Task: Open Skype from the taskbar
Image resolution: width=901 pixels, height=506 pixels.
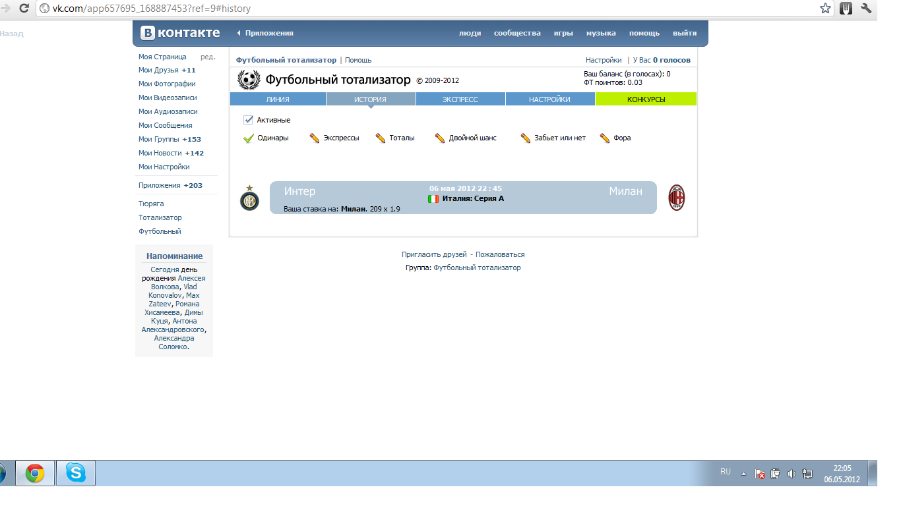Action: click(x=76, y=473)
